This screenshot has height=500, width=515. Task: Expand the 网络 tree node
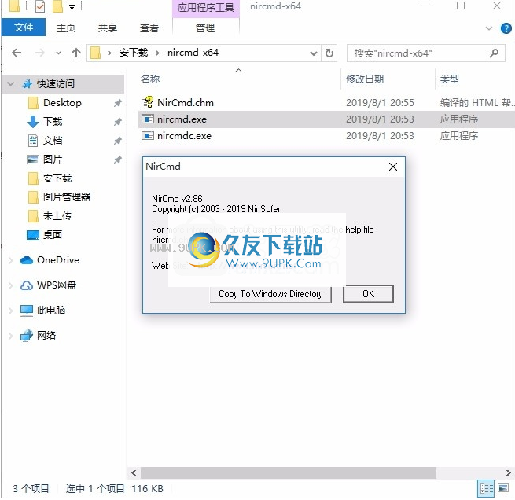11,336
